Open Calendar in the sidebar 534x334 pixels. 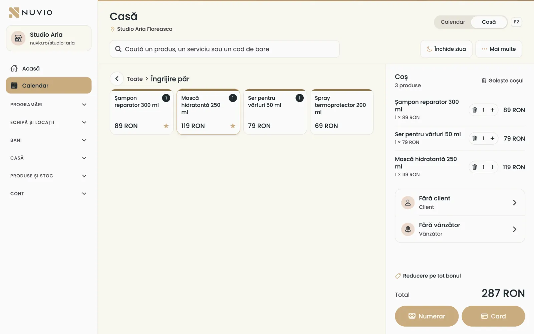49,86
